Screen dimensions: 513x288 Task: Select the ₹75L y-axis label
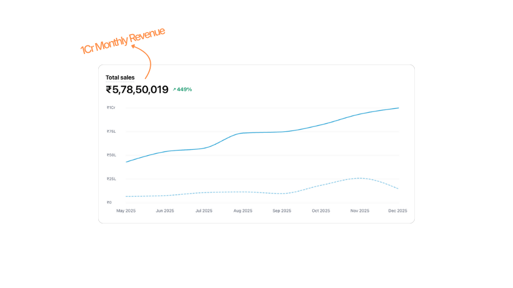111,131
